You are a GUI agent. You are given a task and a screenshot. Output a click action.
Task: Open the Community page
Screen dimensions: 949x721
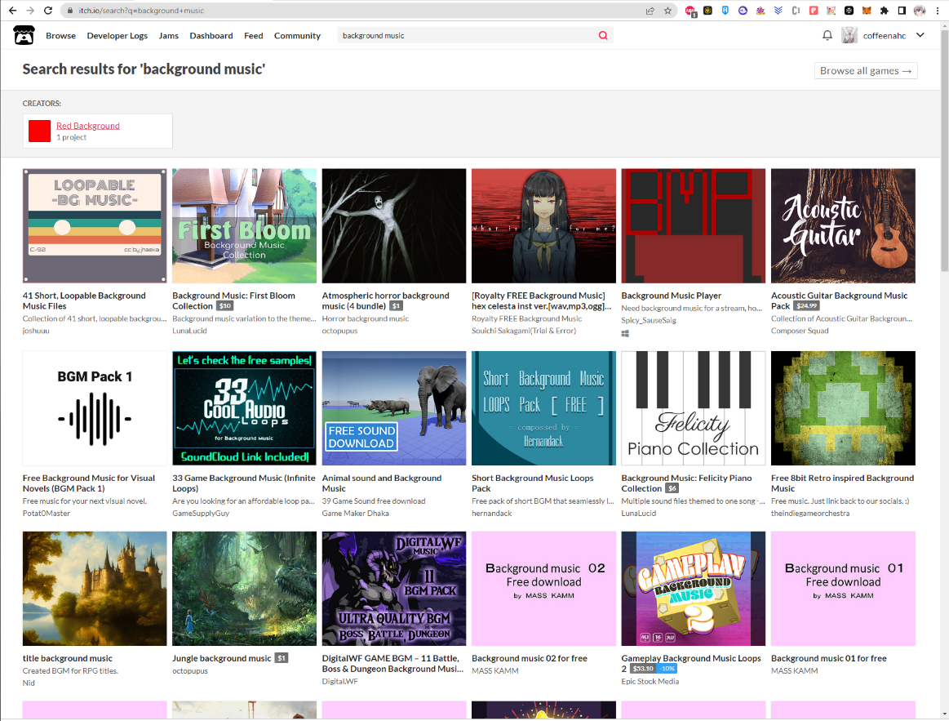tap(297, 36)
